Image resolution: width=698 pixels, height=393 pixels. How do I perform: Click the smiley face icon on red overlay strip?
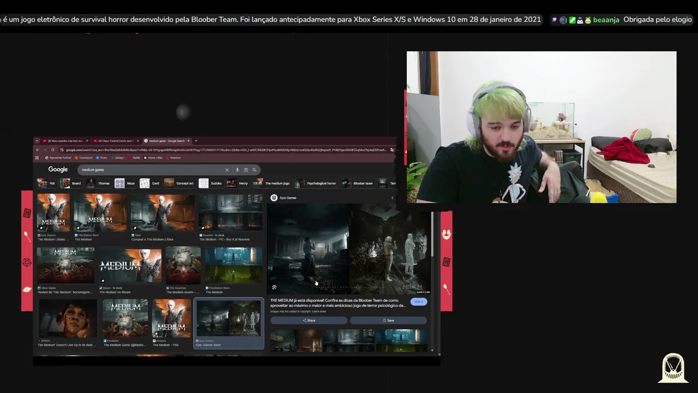coord(447,234)
